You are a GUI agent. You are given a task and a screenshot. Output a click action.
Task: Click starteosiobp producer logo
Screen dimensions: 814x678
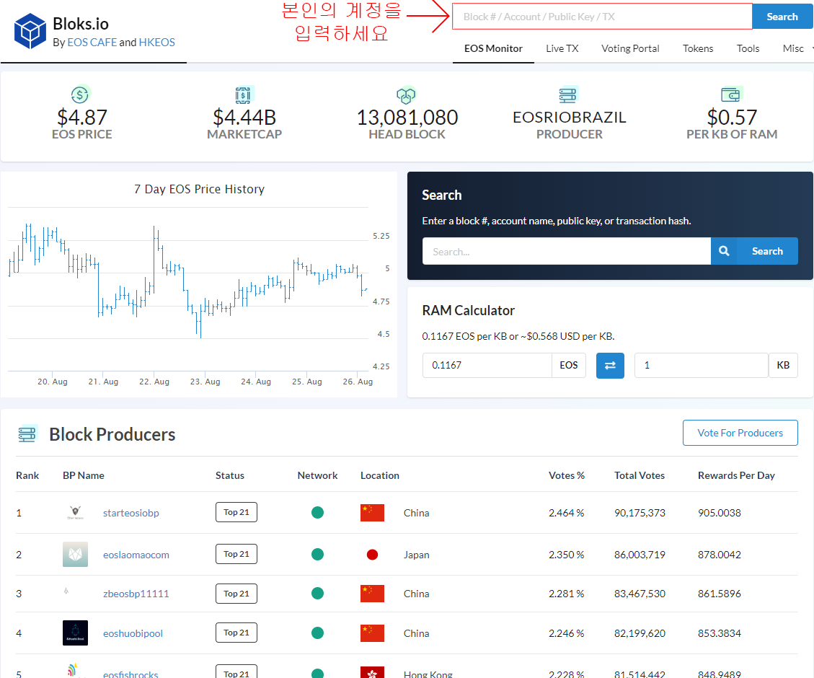75,513
